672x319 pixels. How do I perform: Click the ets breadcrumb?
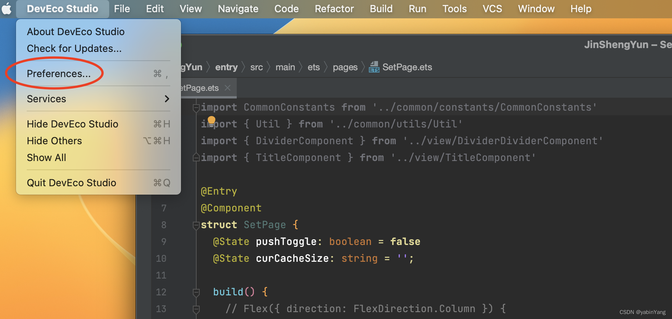[x=313, y=67]
